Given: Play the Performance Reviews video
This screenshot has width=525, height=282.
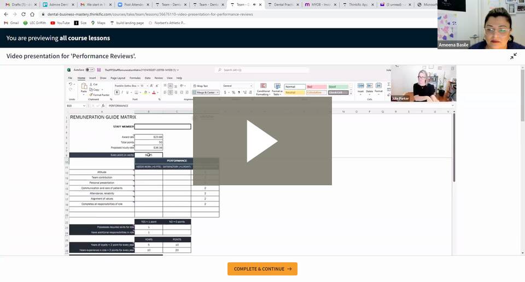Looking at the screenshot, I should 262,141.
